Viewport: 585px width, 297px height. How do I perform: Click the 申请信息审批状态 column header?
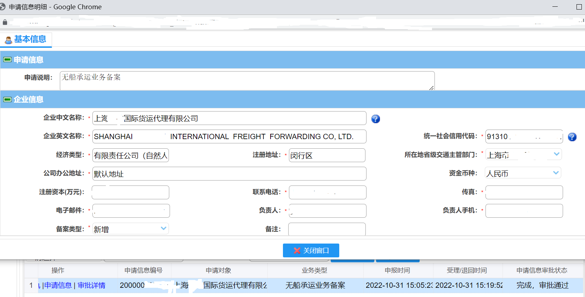click(x=542, y=270)
